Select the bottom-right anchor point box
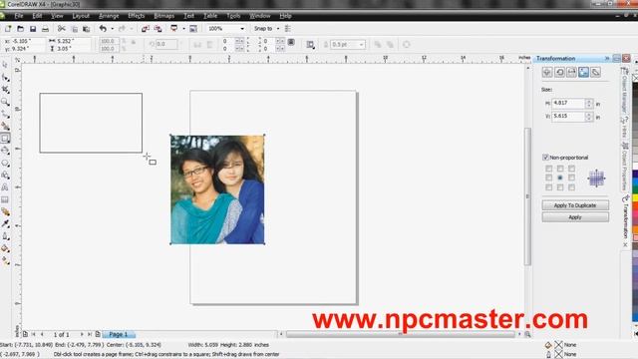 click(x=571, y=187)
